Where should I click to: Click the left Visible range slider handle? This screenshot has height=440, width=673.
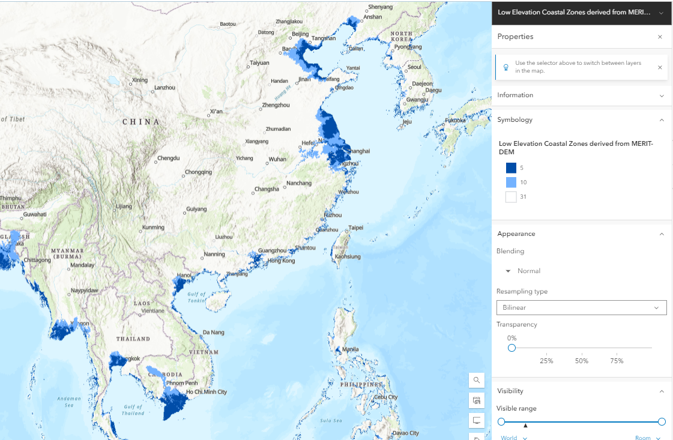[x=501, y=422]
